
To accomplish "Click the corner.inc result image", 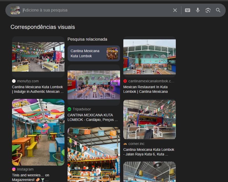I will tap(149, 119).
